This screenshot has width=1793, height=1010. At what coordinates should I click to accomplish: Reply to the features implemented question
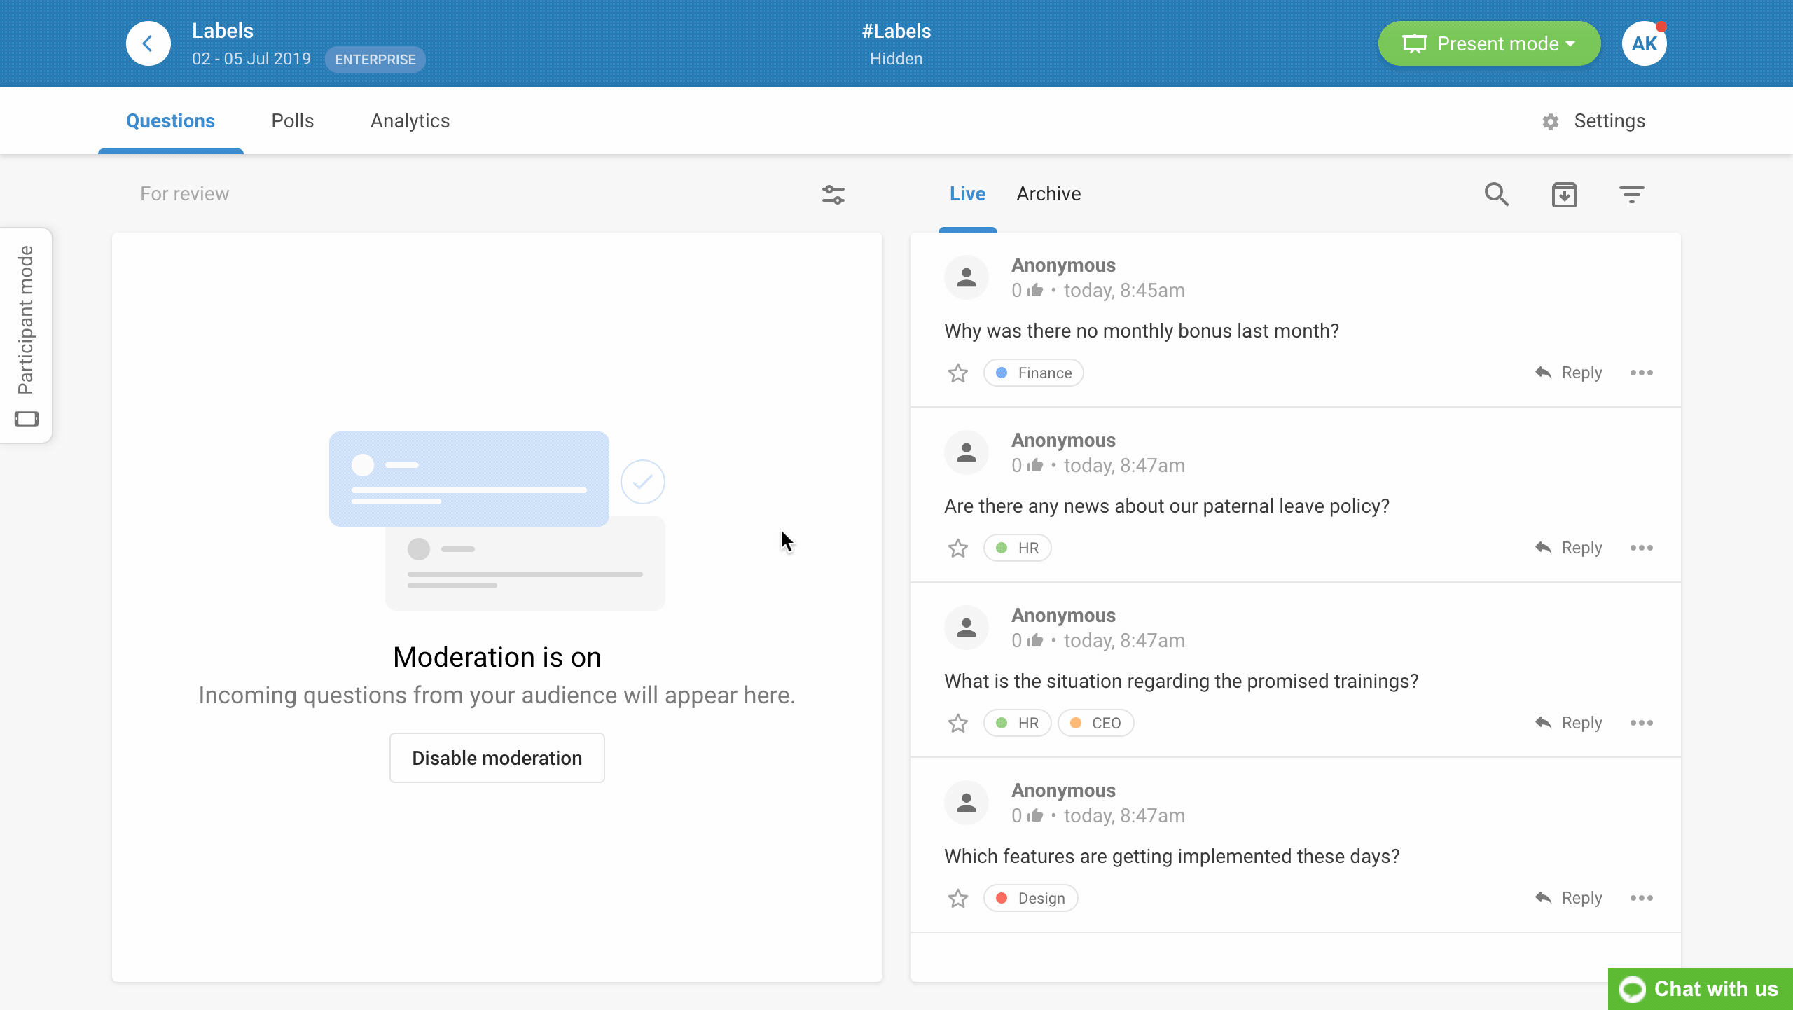[x=1568, y=898]
